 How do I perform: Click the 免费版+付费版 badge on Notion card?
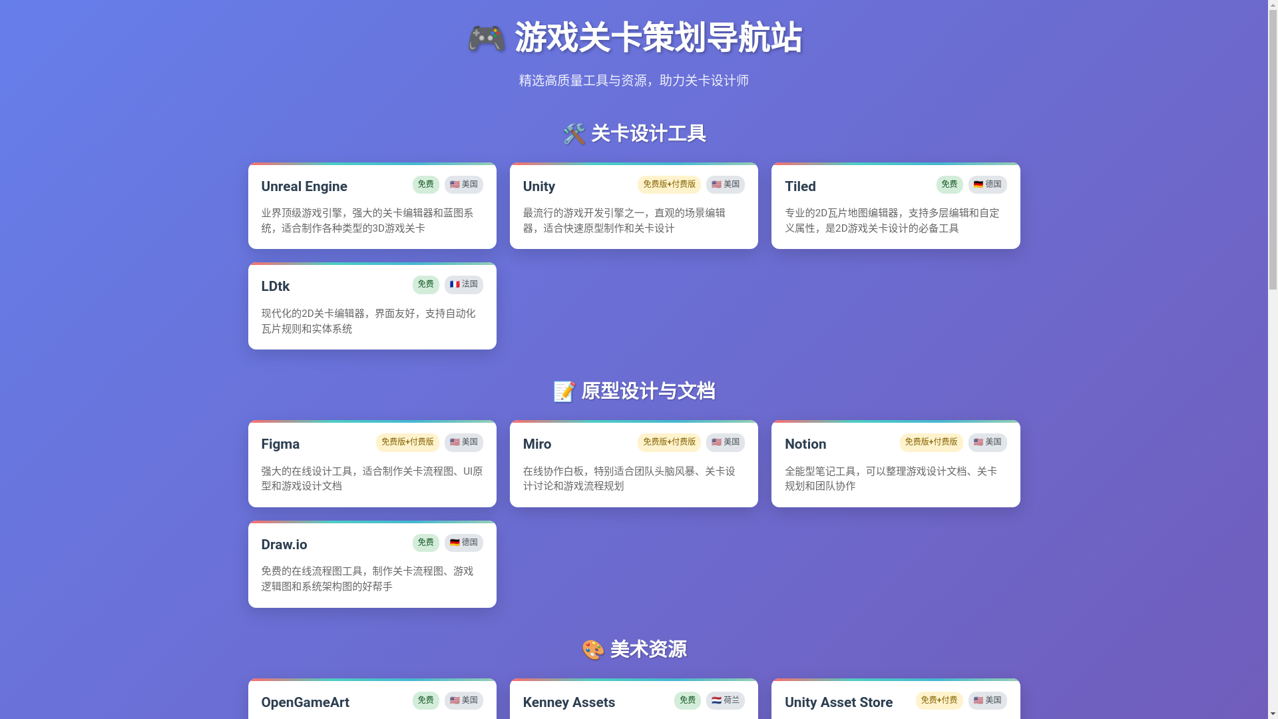coord(931,443)
